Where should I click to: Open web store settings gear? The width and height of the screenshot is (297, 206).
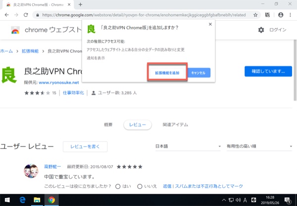[x=261, y=30]
